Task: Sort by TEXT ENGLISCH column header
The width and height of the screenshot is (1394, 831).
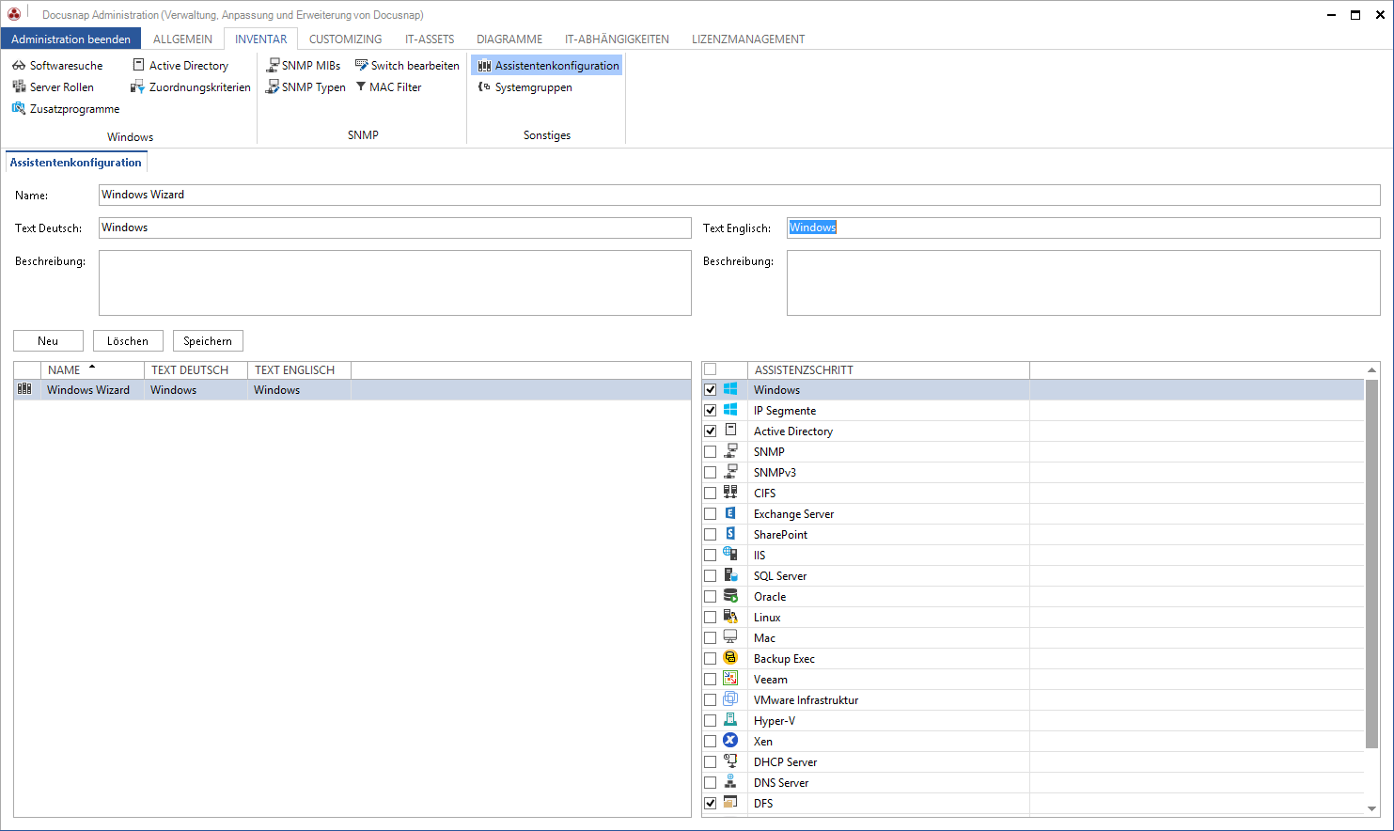Action: [299, 370]
